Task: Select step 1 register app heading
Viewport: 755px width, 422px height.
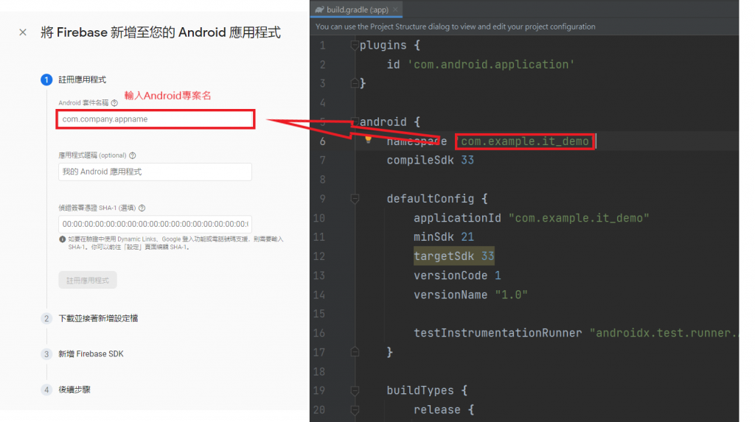Action: [x=83, y=80]
